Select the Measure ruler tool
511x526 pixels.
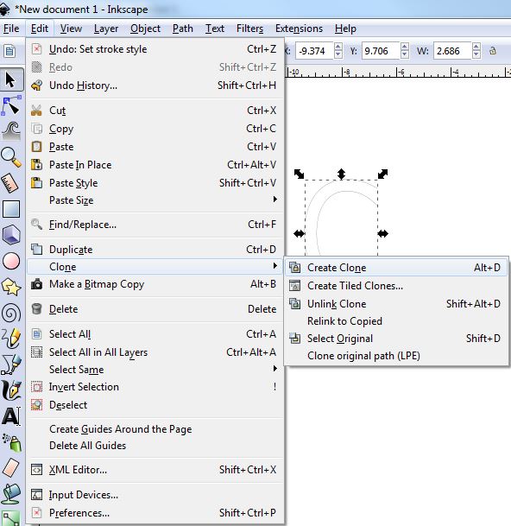pyautogui.click(x=11, y=183)
